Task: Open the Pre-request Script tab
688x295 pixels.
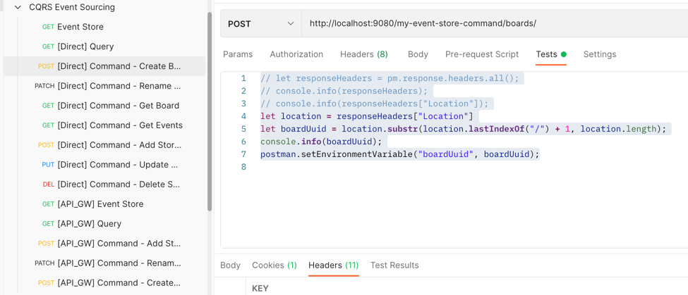Action: [x=481, y=54]
